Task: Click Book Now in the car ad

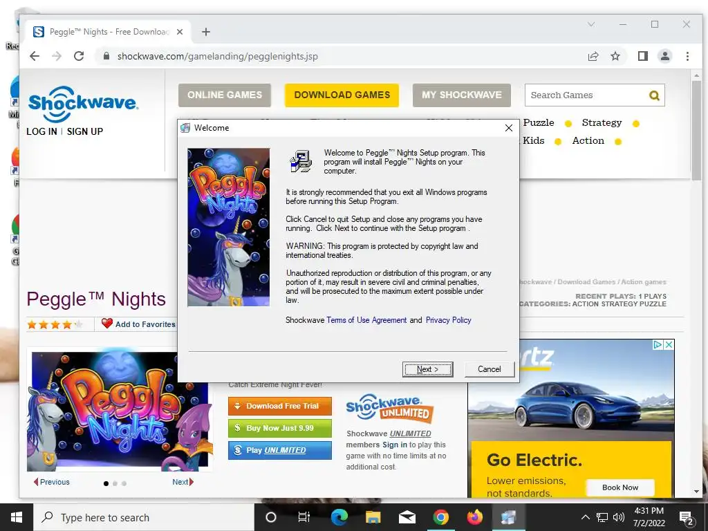Action: 620,487
